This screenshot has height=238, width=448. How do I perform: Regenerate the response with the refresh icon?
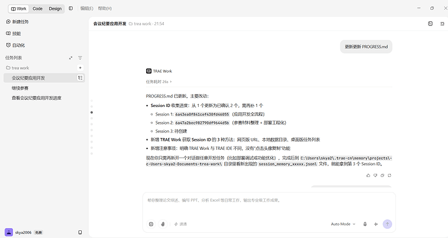pyautogui.click(x=390, y=175)
